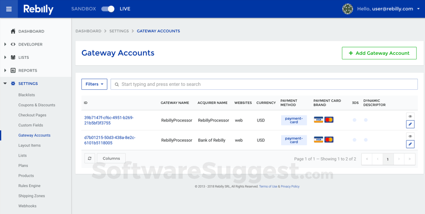Screen dimensions: 425x214
Task: View first gateway account via eye icon
Action: (x=410, y=116)
